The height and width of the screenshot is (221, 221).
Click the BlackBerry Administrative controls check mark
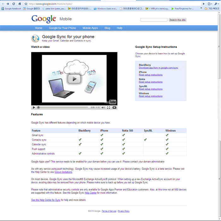click(80, 153)
